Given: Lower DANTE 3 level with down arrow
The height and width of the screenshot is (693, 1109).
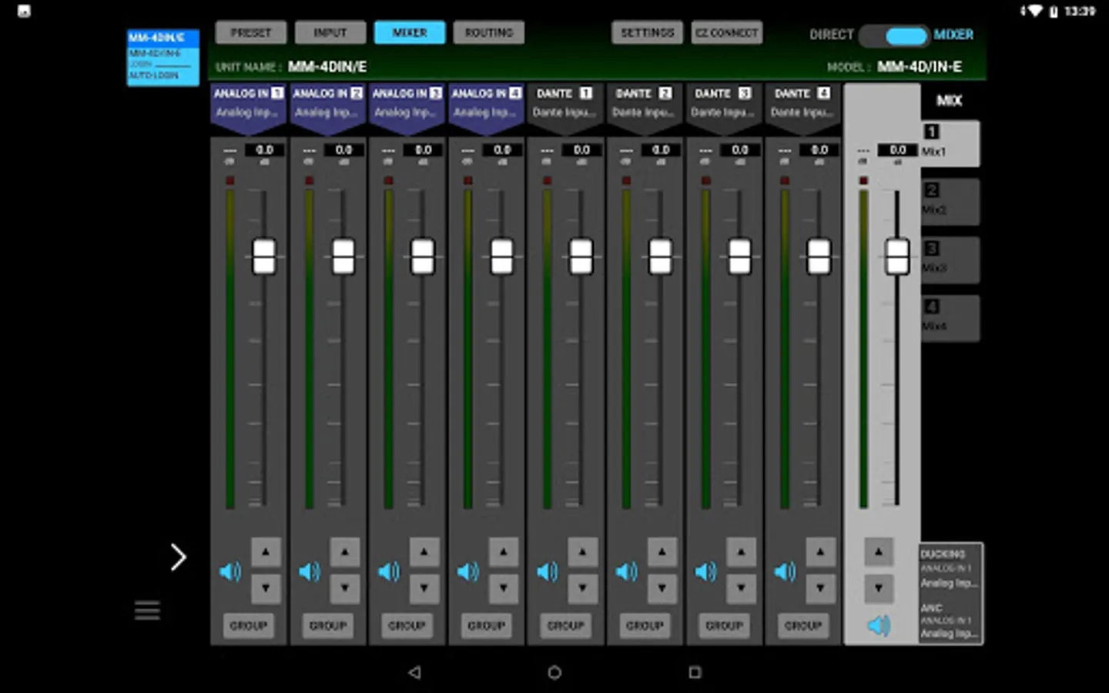Looking at the screenshot, I should tap(742, 588).
